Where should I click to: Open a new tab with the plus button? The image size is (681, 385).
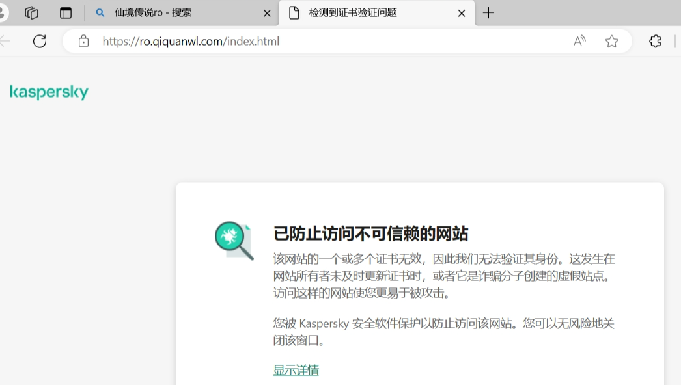[488, 12]
